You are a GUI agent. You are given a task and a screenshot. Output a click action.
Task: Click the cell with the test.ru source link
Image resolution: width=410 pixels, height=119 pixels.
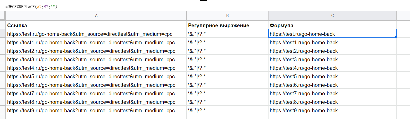(96, 34)
